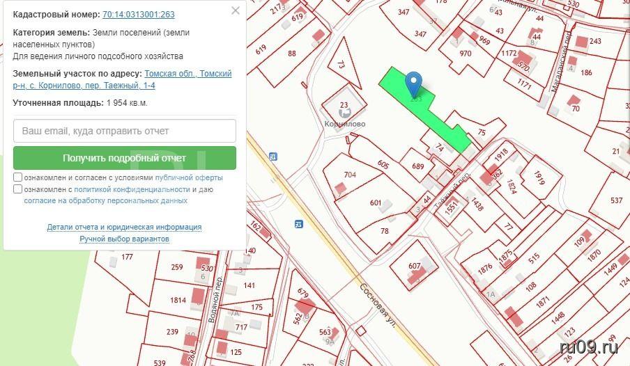Tick the политикой конфиденциальности consent checkbox

(x=17, y=189)
